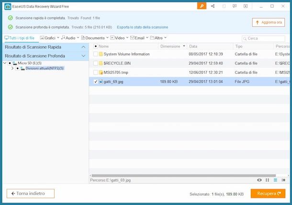Screen dimensions: 292x205
Task: Open the Video filter dropdown
Action: pyautogui.click(x=127, y=38)
